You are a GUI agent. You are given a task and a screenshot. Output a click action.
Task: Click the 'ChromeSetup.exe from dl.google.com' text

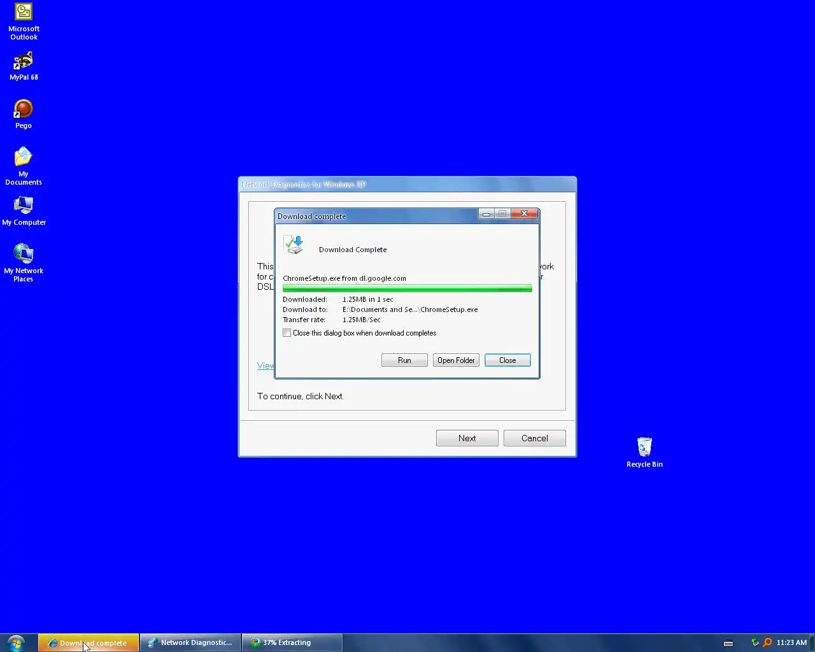[x=344, y=278]
